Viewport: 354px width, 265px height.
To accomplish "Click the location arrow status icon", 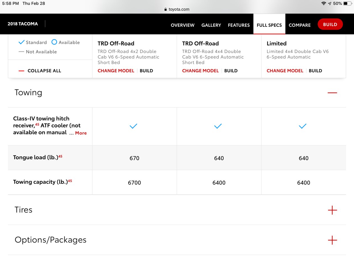I will click(x=330, y=3).
